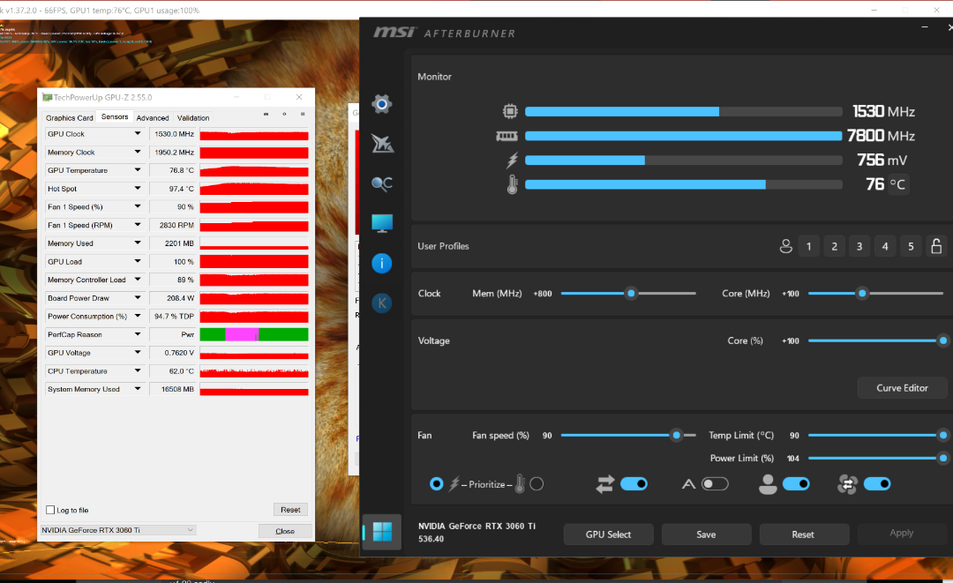The image size is (953, 583).
Task: Switch to the Graphics Card tab
Action: 69,117
